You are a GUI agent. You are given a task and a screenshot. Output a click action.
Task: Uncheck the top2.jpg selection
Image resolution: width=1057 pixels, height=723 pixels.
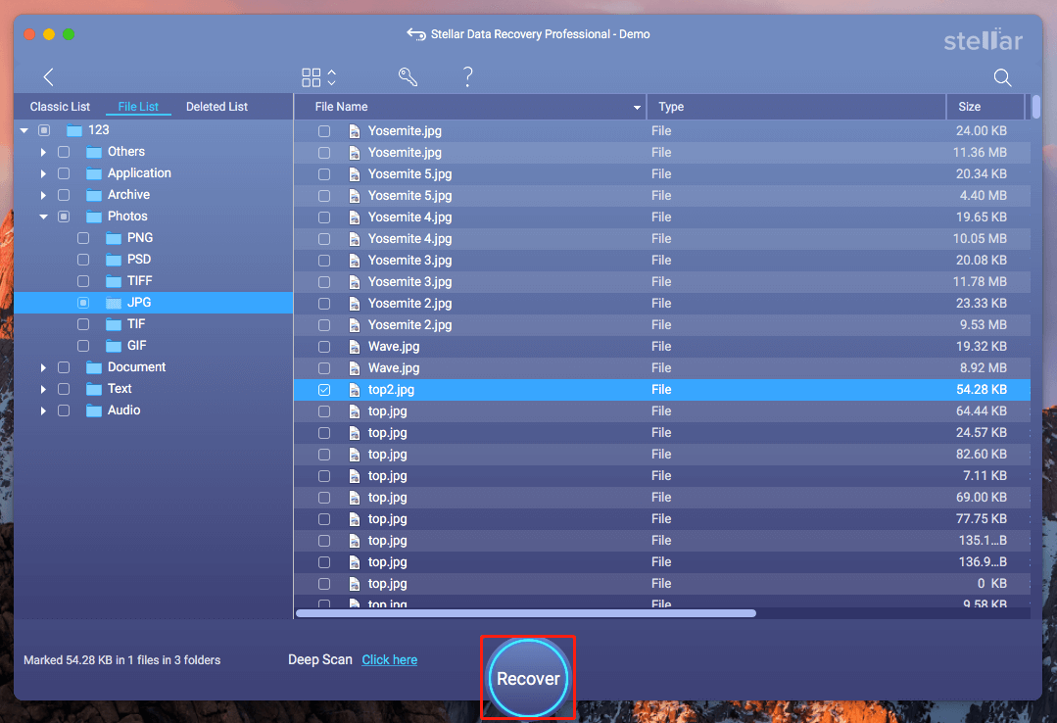tap(324, 389)
